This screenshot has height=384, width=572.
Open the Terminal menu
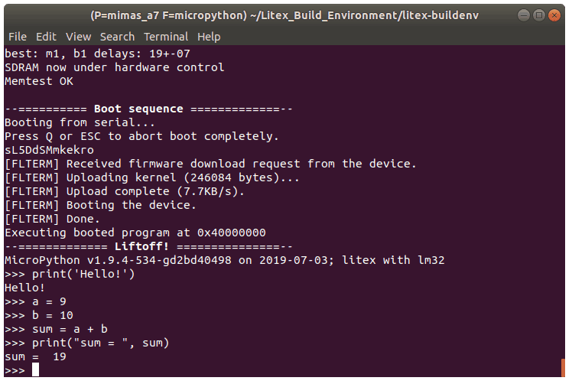(x=165, y=36)
